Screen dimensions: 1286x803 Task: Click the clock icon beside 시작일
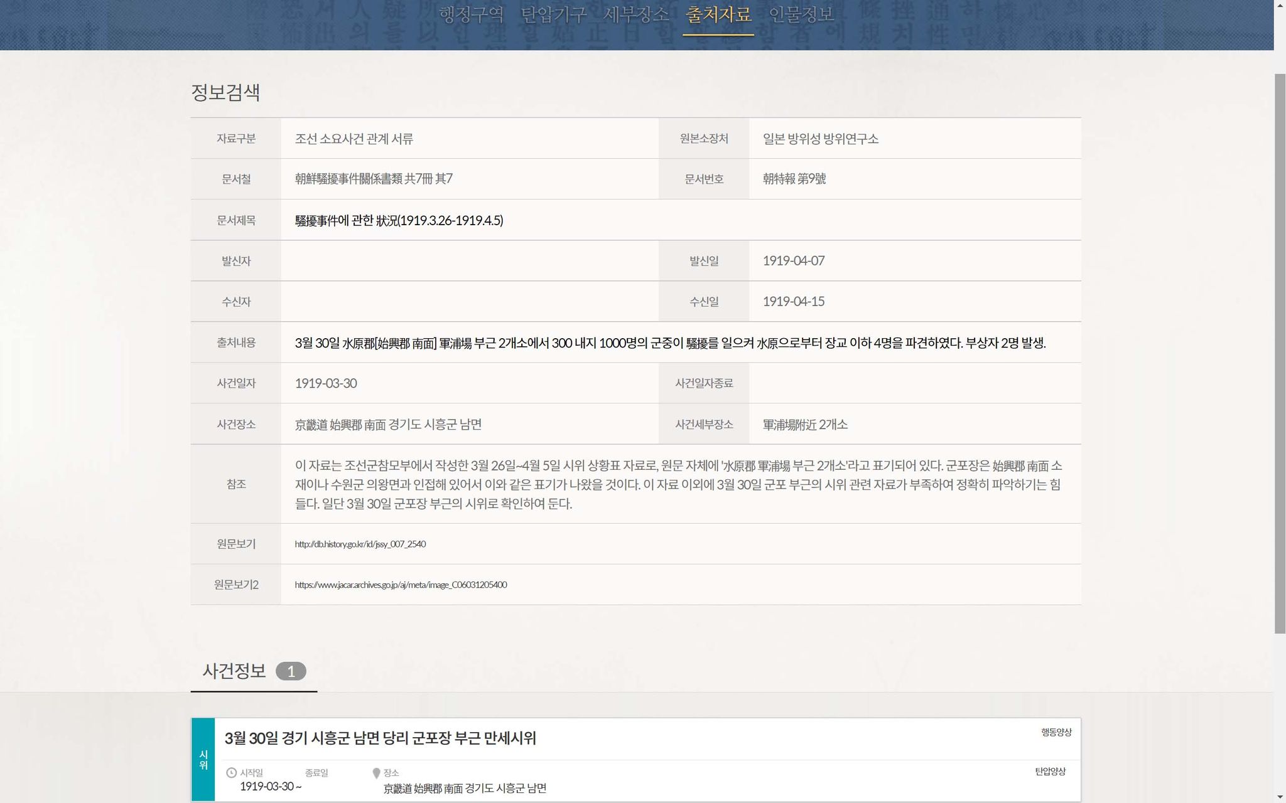coord(231,773)
